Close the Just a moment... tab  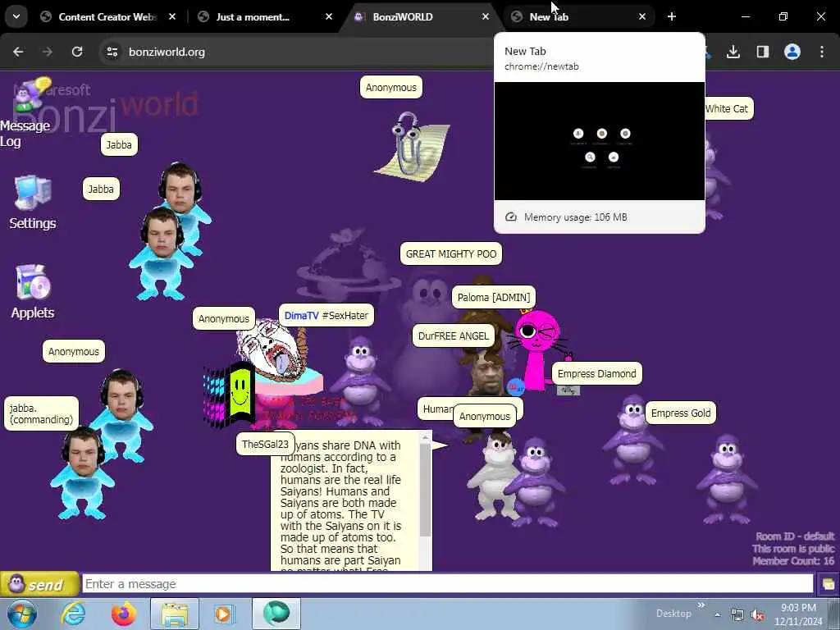[328, 16]
